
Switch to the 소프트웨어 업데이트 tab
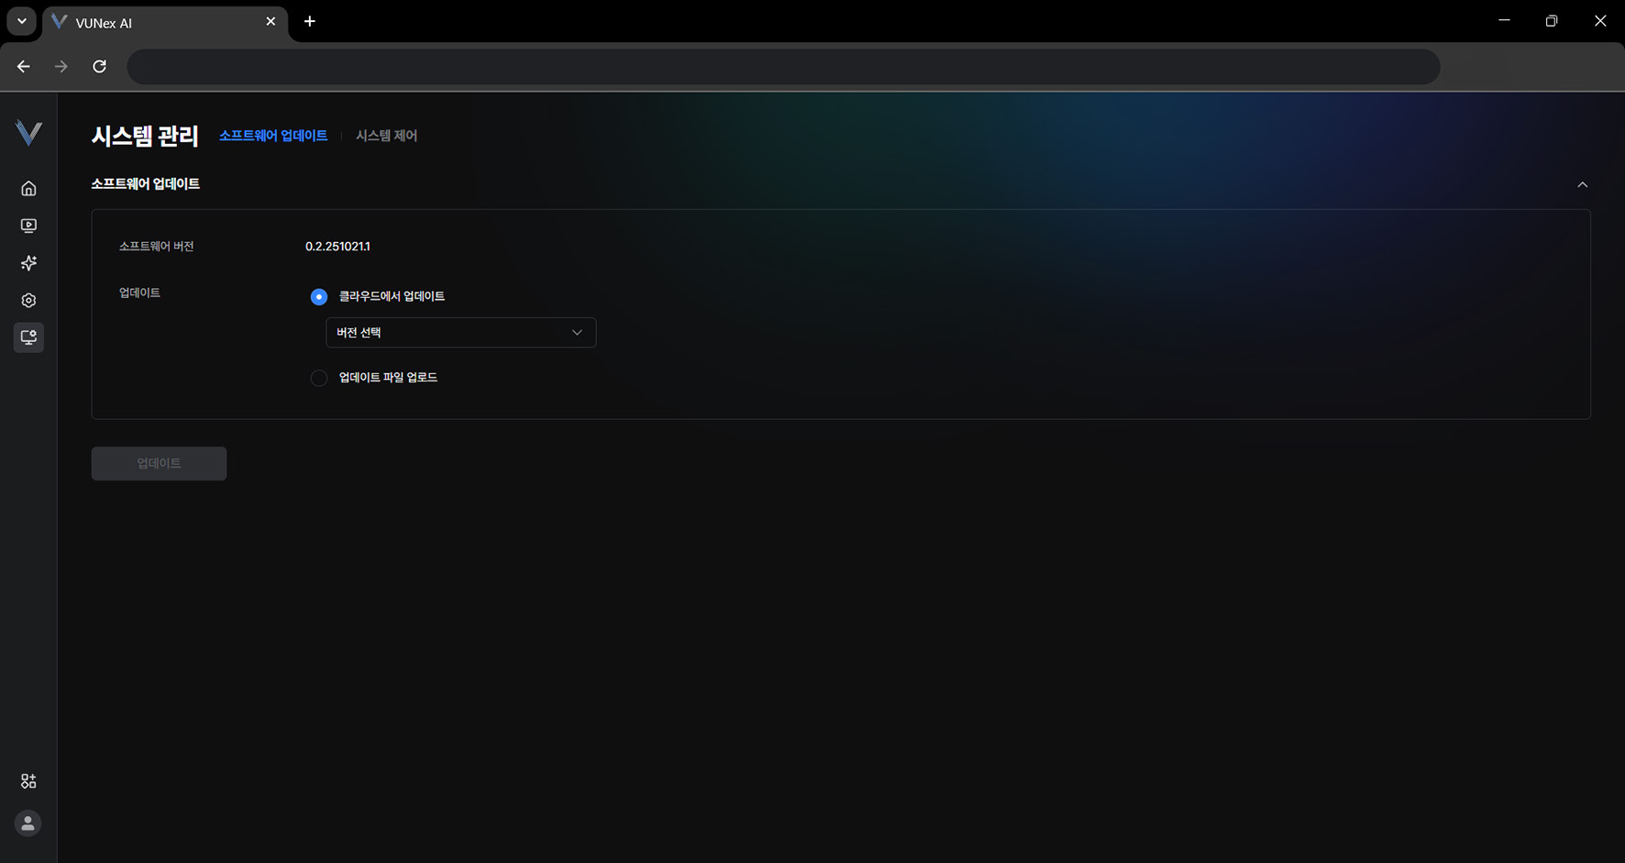tap(273, 136)
